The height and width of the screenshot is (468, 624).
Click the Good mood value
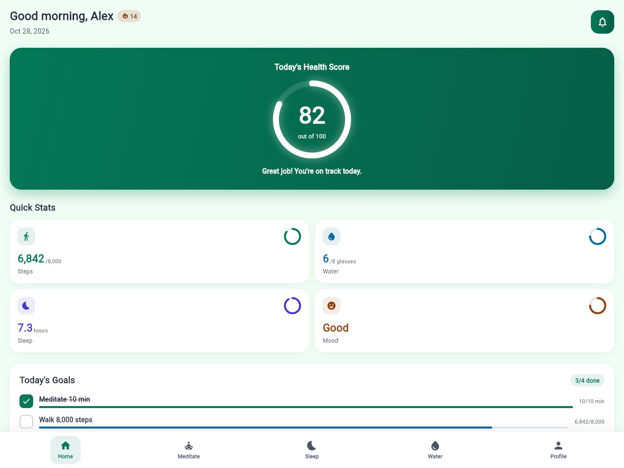[x=336, y=328]
